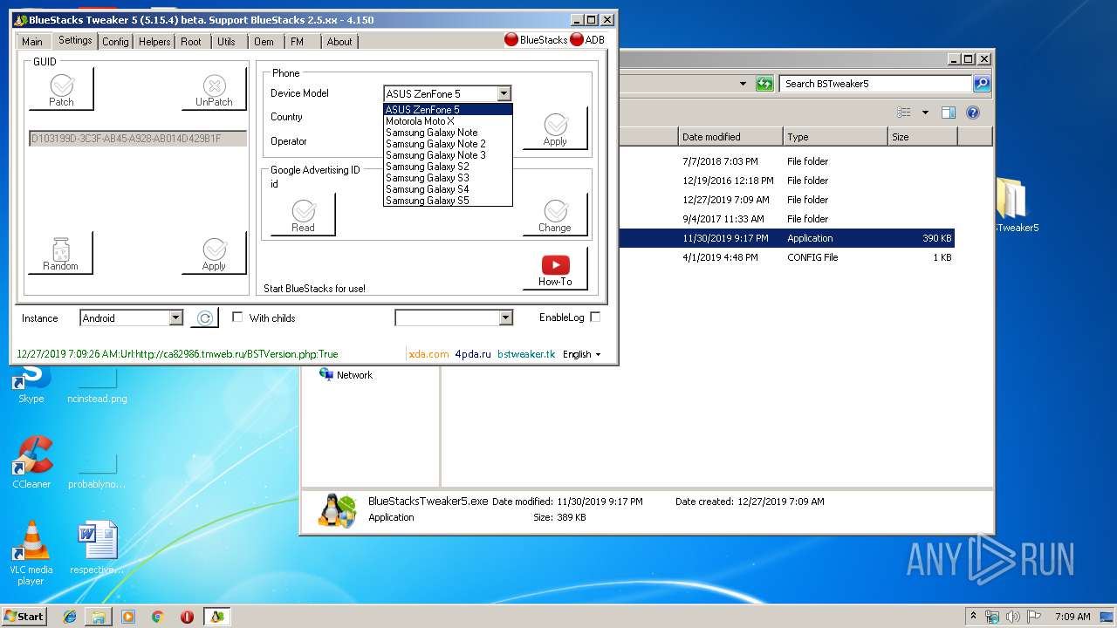
Task: Click the GUID UnPatch button
Action: click(x=214, y=89)
